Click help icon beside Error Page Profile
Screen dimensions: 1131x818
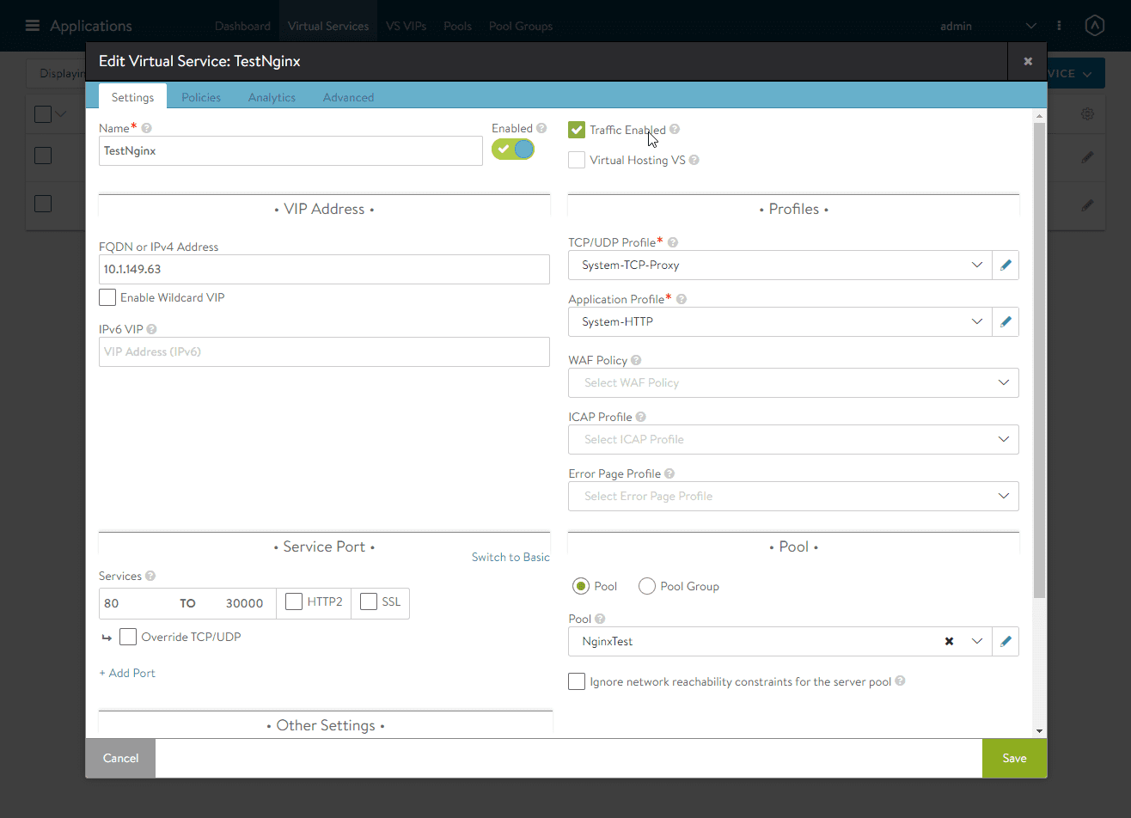[x=669, y=473]
